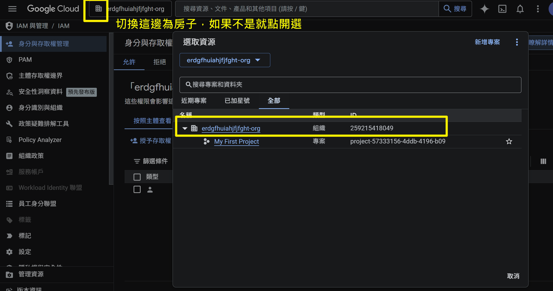
Task: Star the My First Project row
Action: (509, 141)
